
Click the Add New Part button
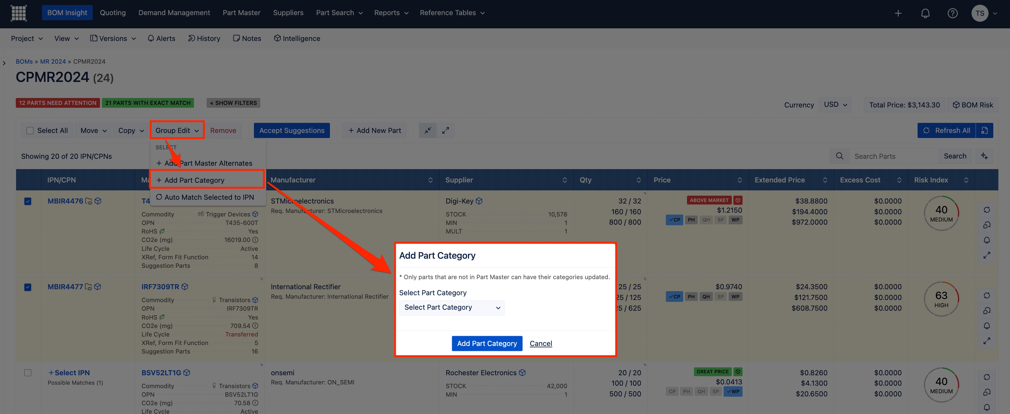click(x=374, y=130)
